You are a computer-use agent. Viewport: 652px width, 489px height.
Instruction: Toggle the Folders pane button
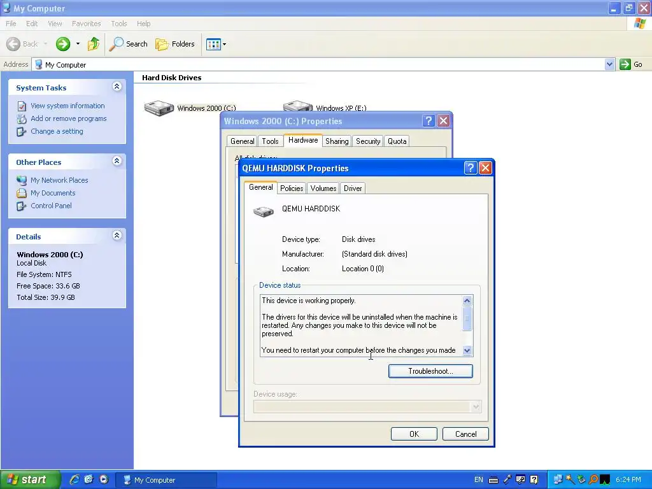tap(174, 44)
